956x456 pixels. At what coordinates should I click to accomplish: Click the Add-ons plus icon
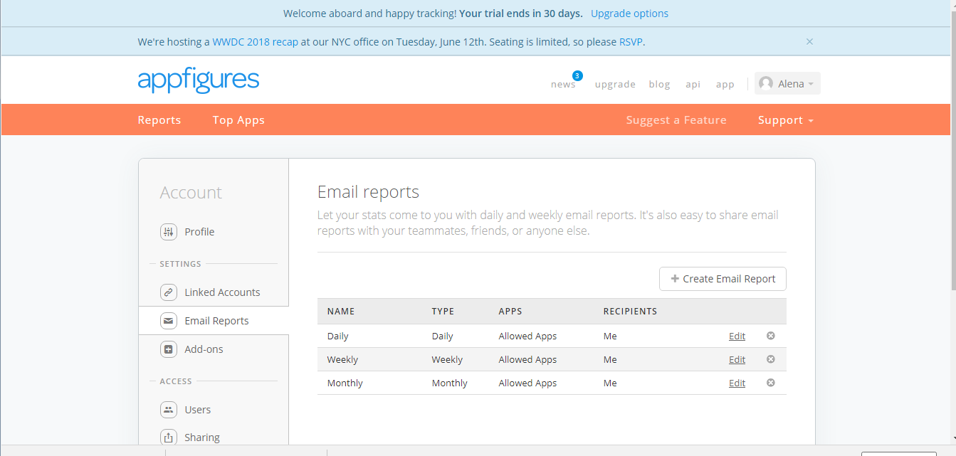pyautogui.click(x=169, y=349)
